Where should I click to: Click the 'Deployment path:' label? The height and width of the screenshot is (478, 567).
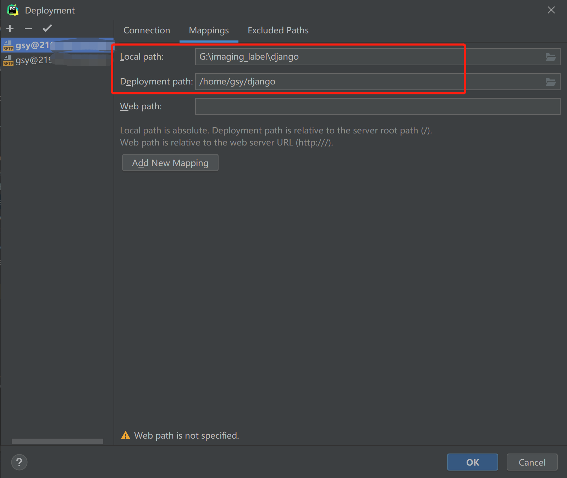156,82
